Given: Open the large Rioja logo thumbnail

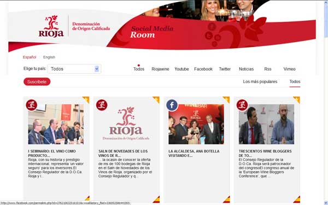Looking at the screenshot, I should pyautogui.click(x=126, y=124).
